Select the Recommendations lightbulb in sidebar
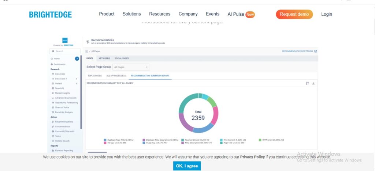The image size is (375, 171). 53,122
